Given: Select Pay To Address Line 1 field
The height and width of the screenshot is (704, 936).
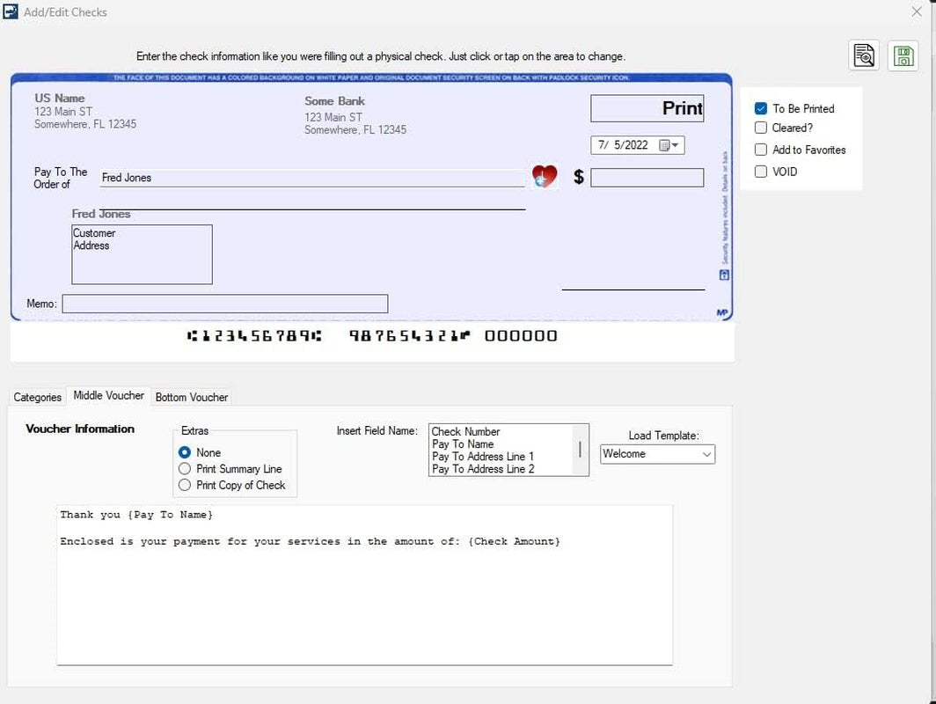Looking at the screenshot, I should pos(483,456).
